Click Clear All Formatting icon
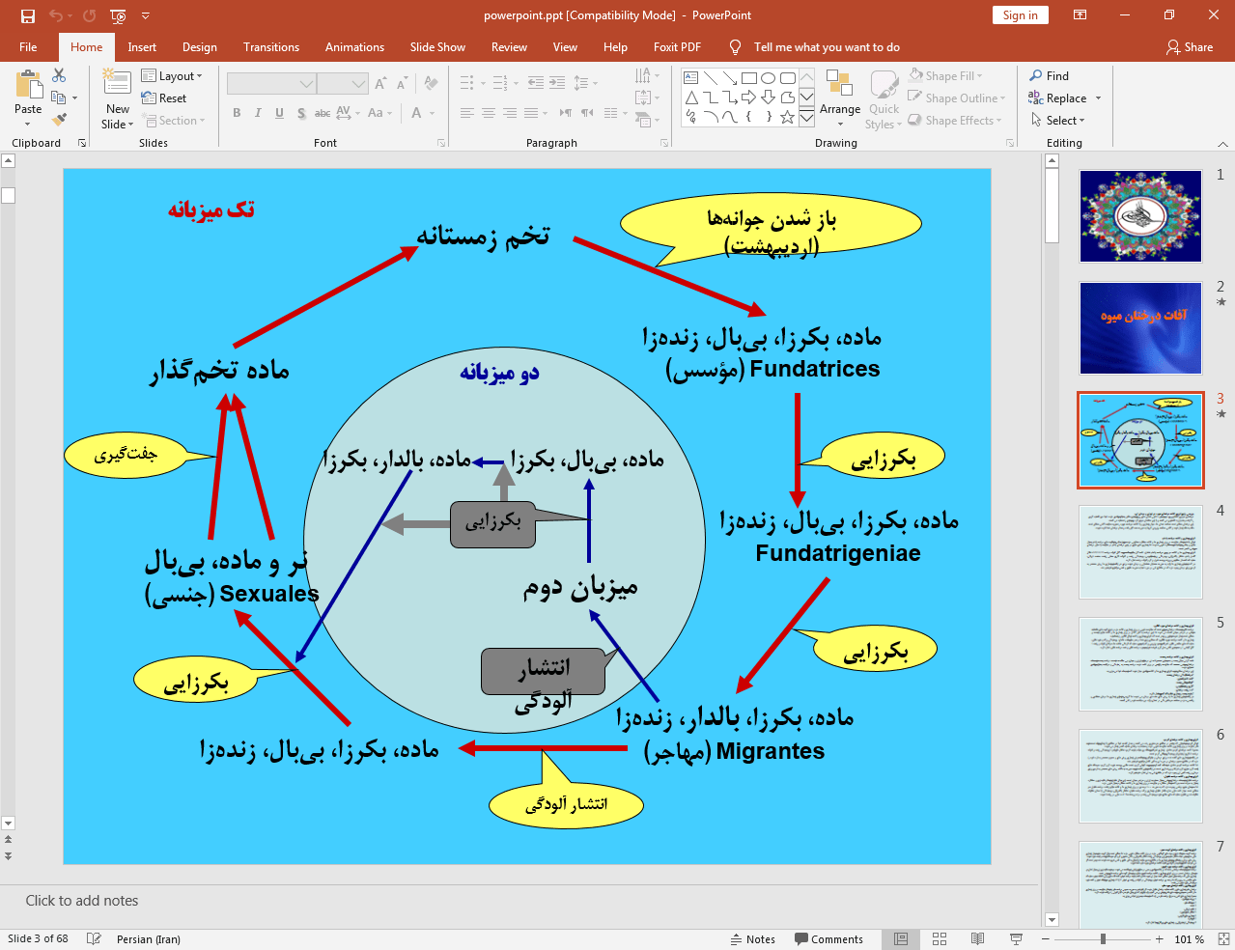The width and height of the screenshot is (1235, 950). pos(431,84)
